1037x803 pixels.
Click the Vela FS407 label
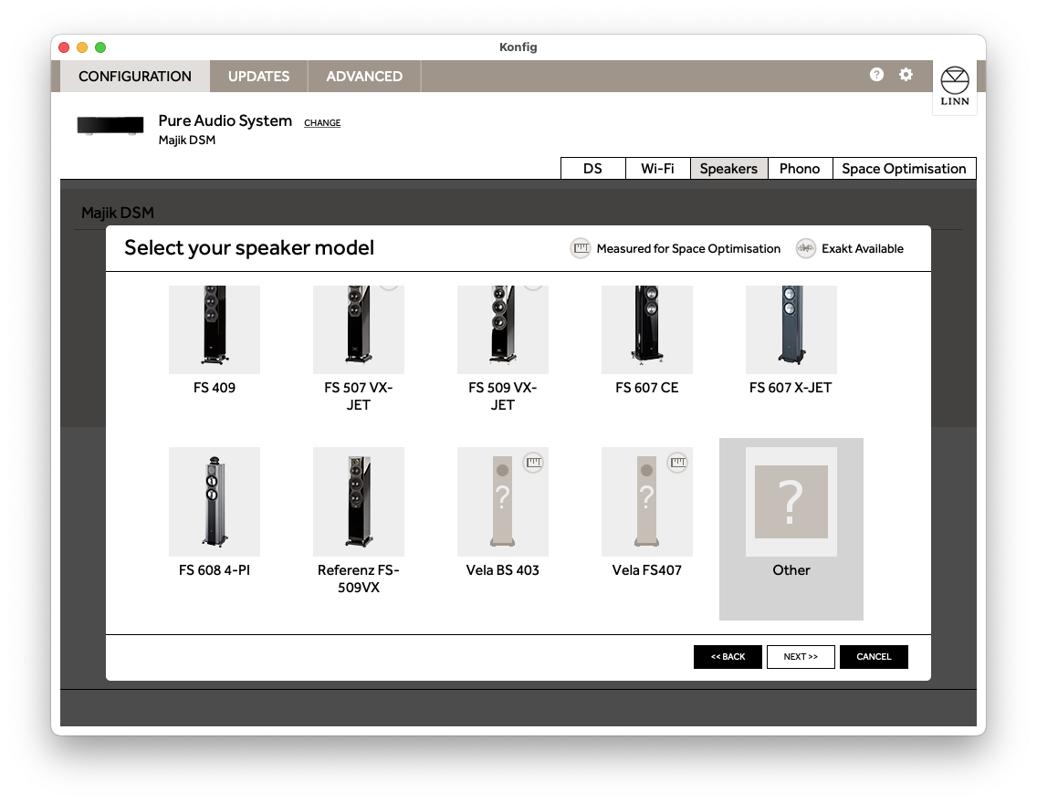pos(647,570)
